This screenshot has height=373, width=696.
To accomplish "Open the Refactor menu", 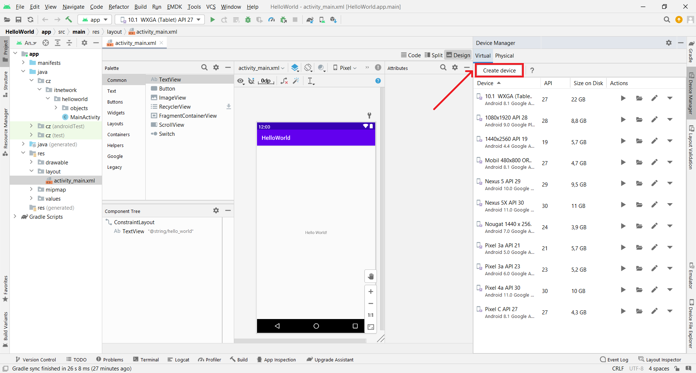I will pos(119,7).
